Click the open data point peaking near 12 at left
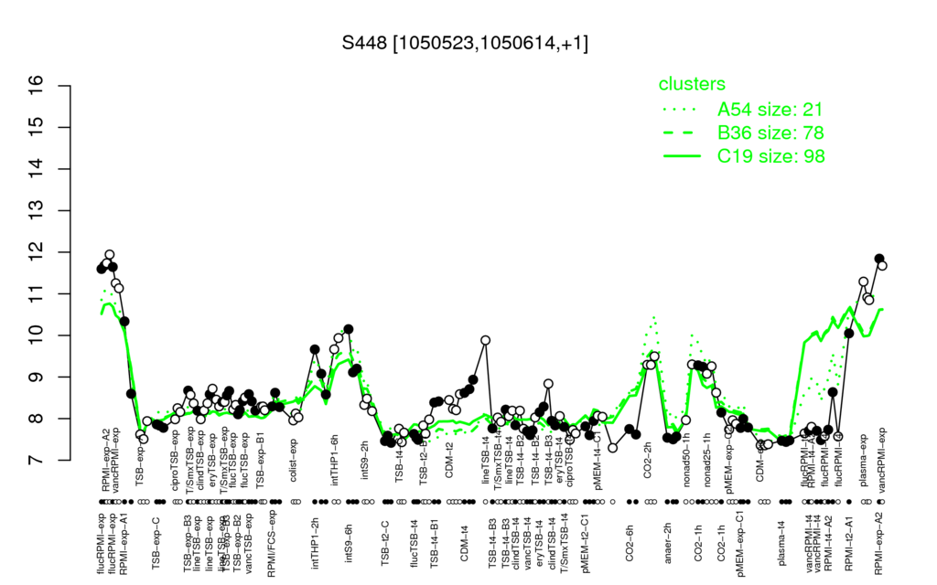 pos(110,255)
